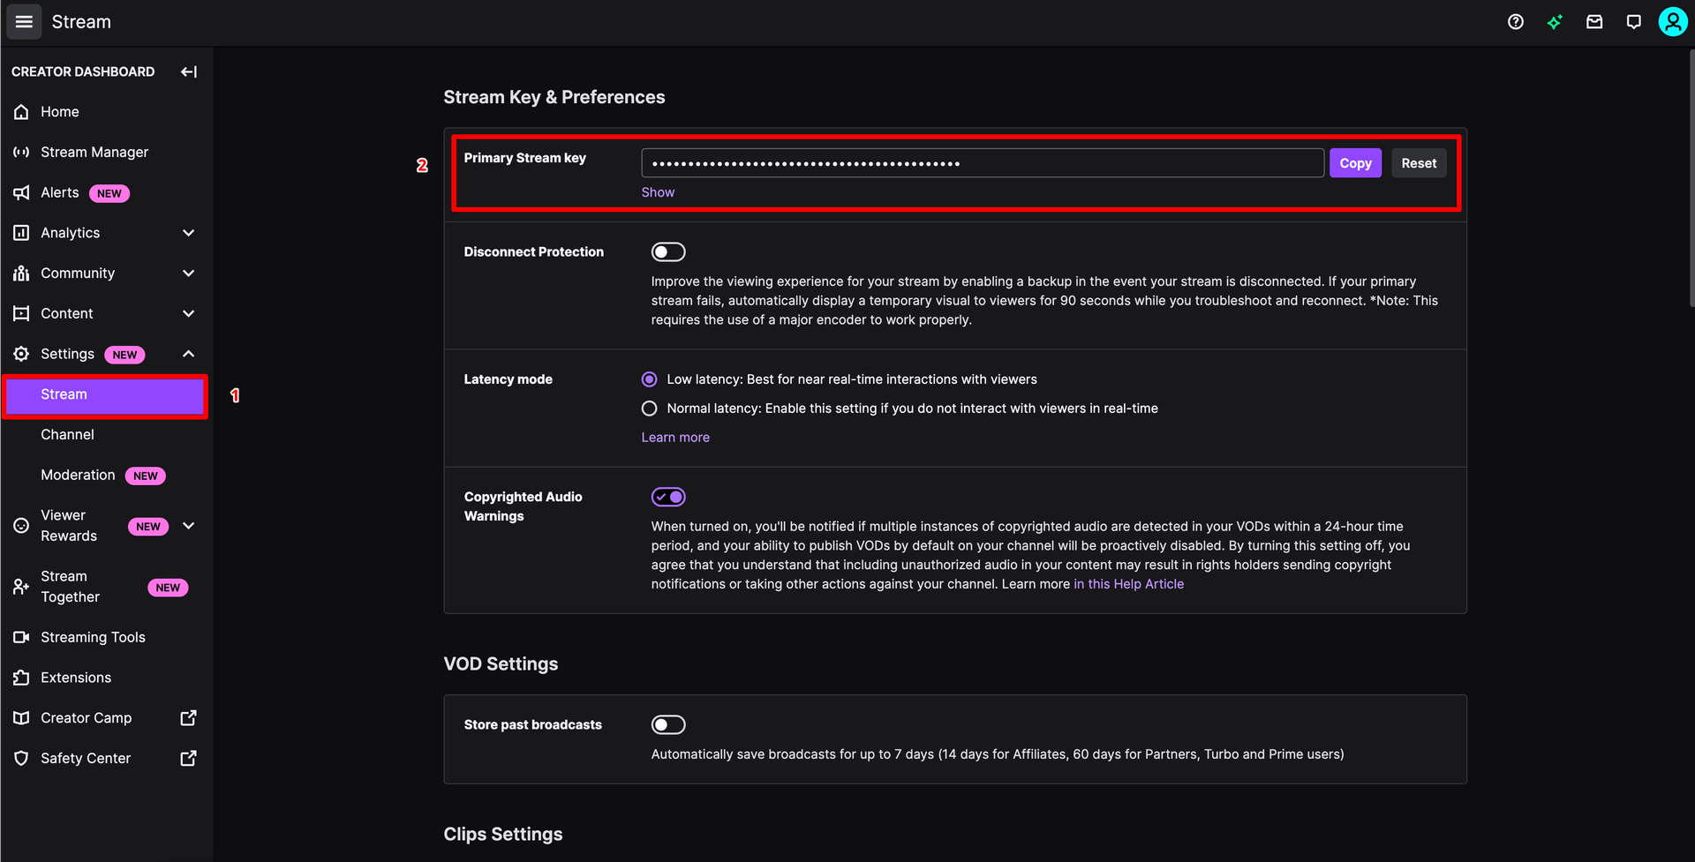Viewport: 1695px width, 862px height.
Task: Click the Community people icon
Action: 21,274
